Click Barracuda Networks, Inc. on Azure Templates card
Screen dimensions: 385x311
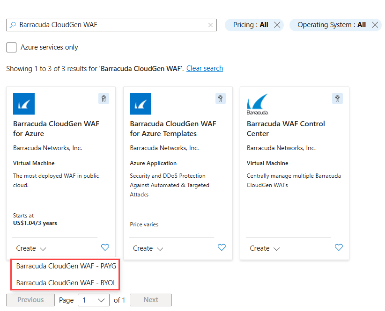pyautogui.click(x=164, y=148)
